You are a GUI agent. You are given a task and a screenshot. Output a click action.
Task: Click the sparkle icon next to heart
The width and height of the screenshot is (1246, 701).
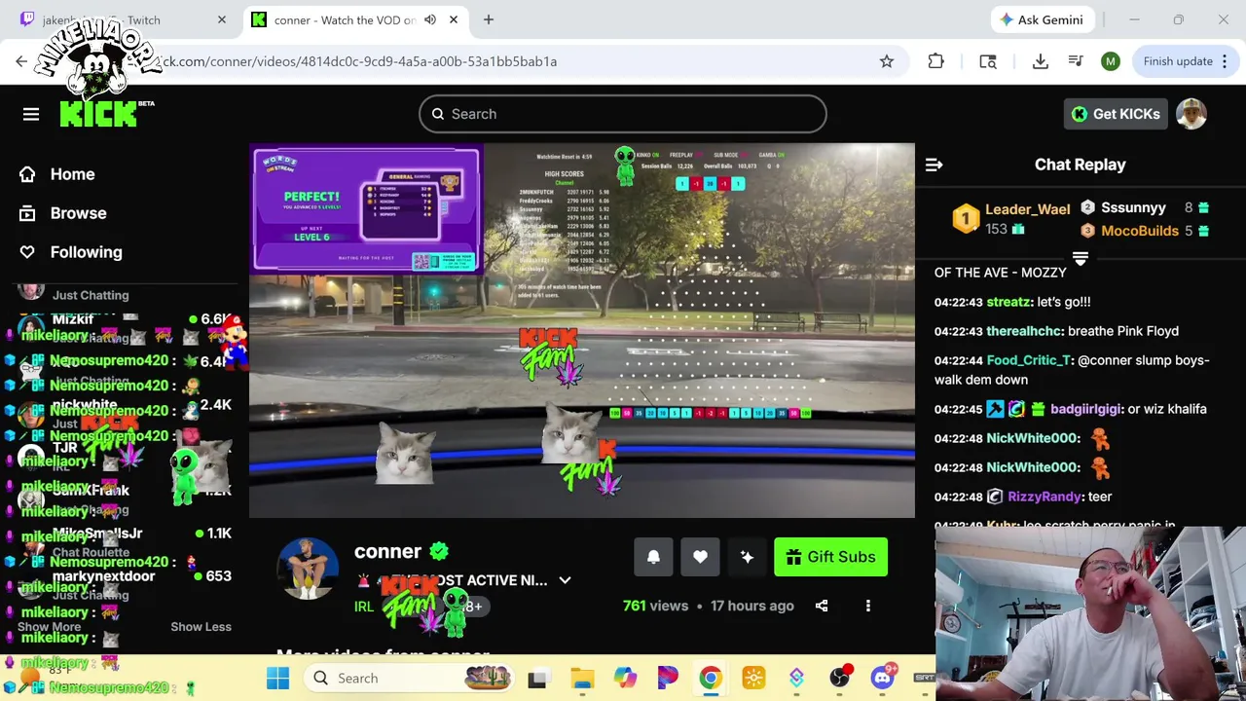[x=747, y=557]
